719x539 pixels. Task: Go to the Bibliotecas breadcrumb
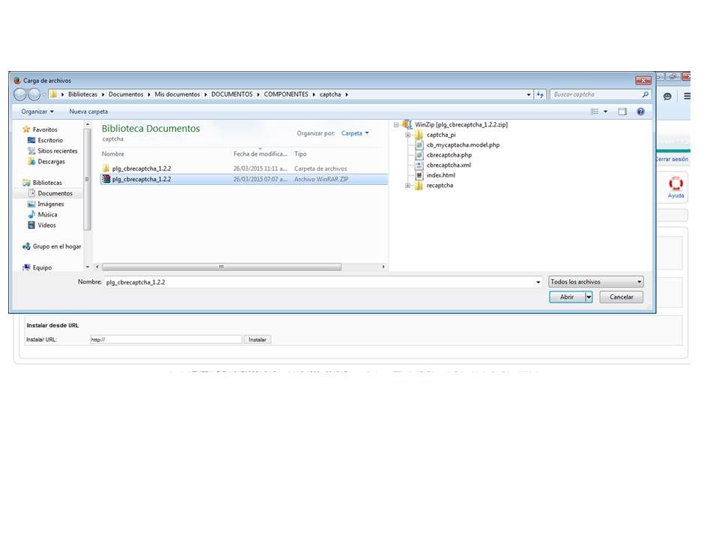click(x=82, y=94)
